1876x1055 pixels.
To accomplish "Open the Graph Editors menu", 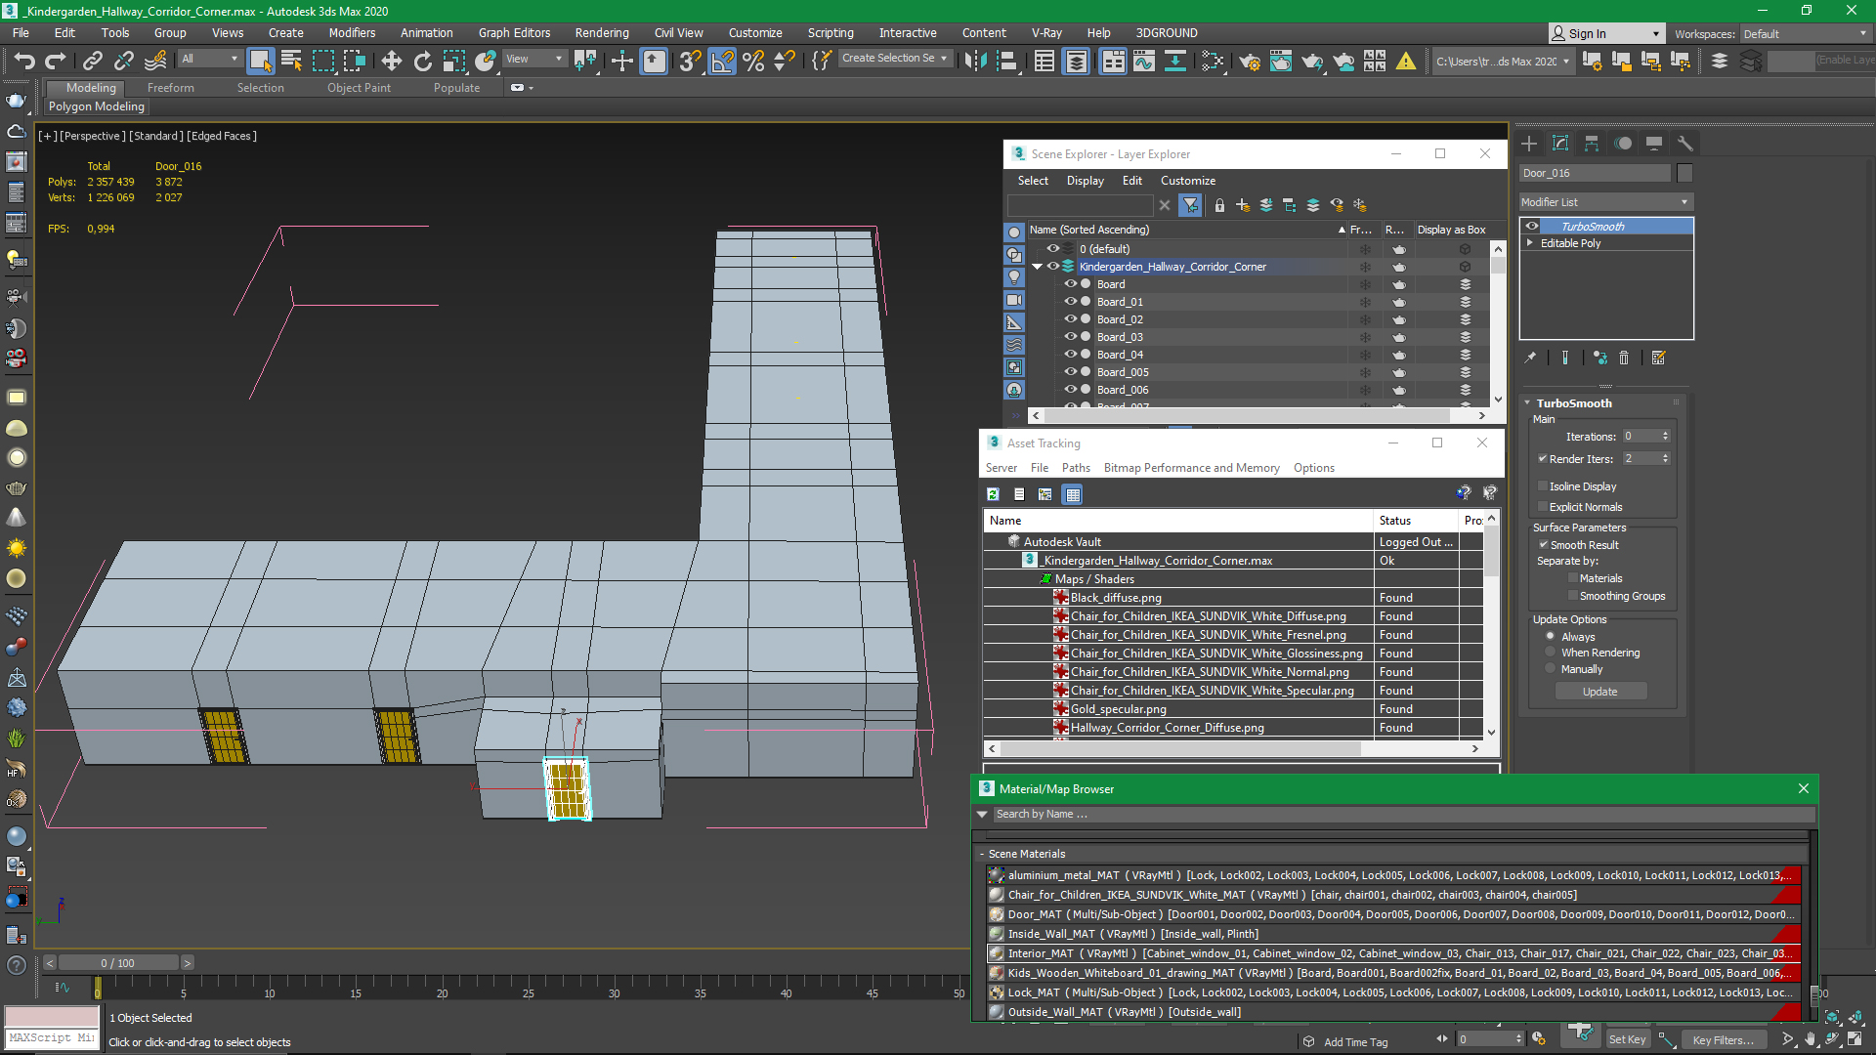I will [x=515, y=32].
